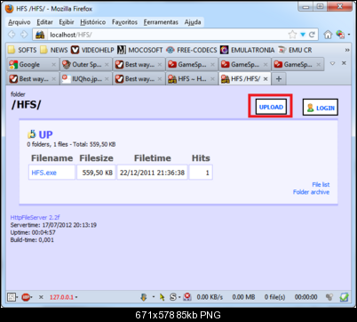Open the dropdown arrow beside add-on globe icon
The width and height of the screenshot is (357, 322).
(349, 35)
